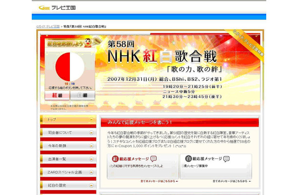Click the red-white vote pie chart

tap(70, 67)
